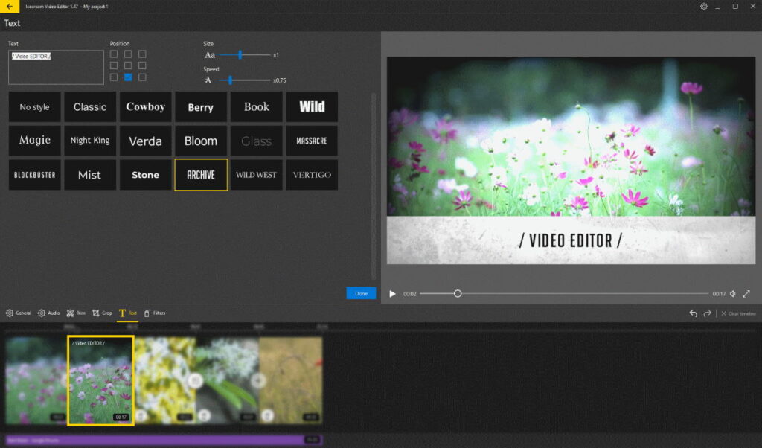The height and width of the screenshot is (448, 762).
Task: Select the top-left text position checkbox
Action: click(x=113, y=54)
